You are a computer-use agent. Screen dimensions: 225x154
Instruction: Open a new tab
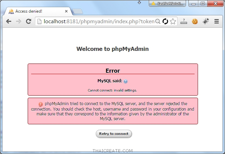pyautogui.click(x=78, y=12)
